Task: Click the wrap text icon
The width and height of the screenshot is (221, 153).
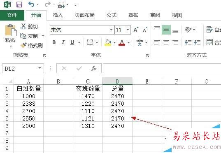Action: pos(210,29)
